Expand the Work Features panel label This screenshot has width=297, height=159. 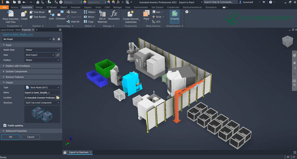click(153, 26)
